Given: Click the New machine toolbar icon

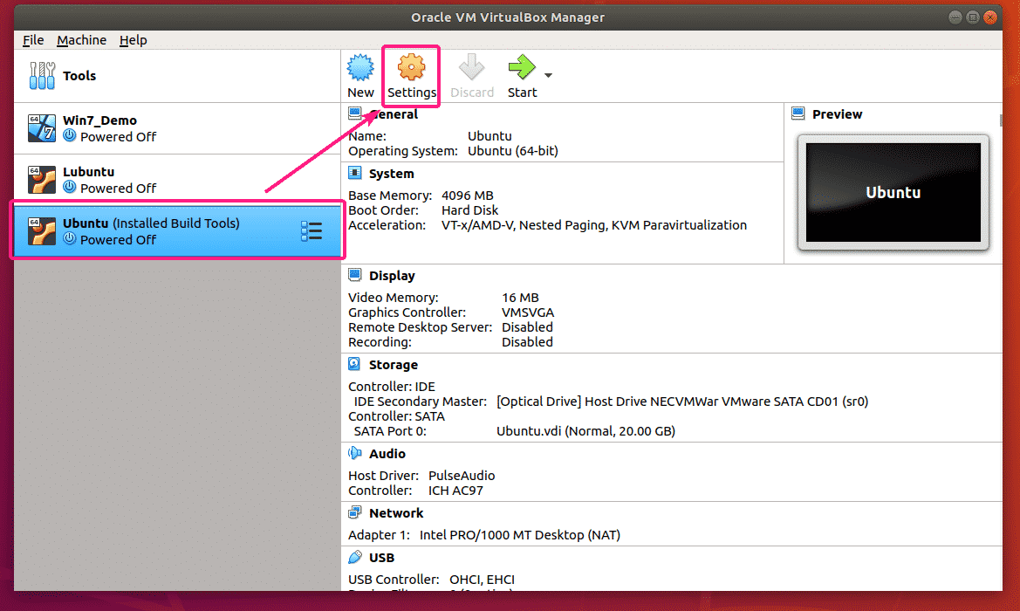Looking at the screenshot, I should pyautogui.click(x=360, y=67).
